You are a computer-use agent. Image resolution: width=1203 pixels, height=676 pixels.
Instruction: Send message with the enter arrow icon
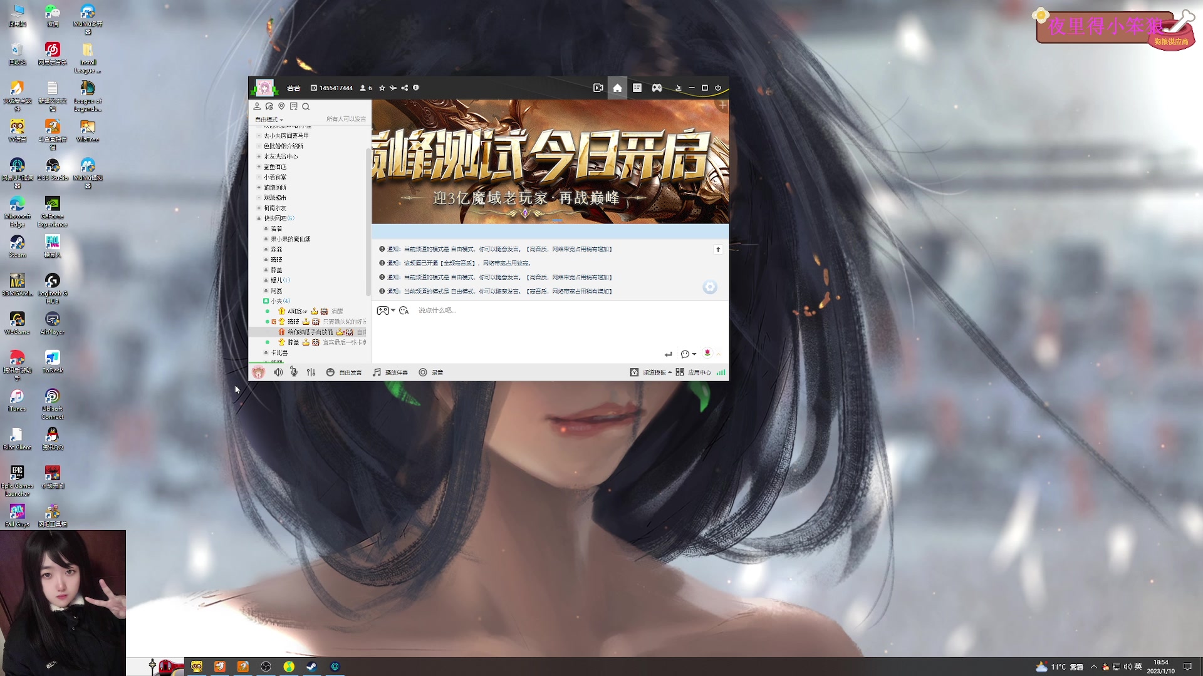[669, 354]
